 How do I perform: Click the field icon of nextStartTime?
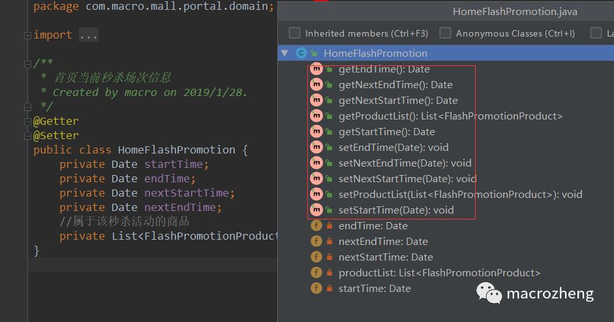point(316,257)
